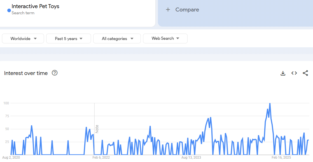Click the Compare text to add a term
The image size is (313, 162).
coord(187,10)
